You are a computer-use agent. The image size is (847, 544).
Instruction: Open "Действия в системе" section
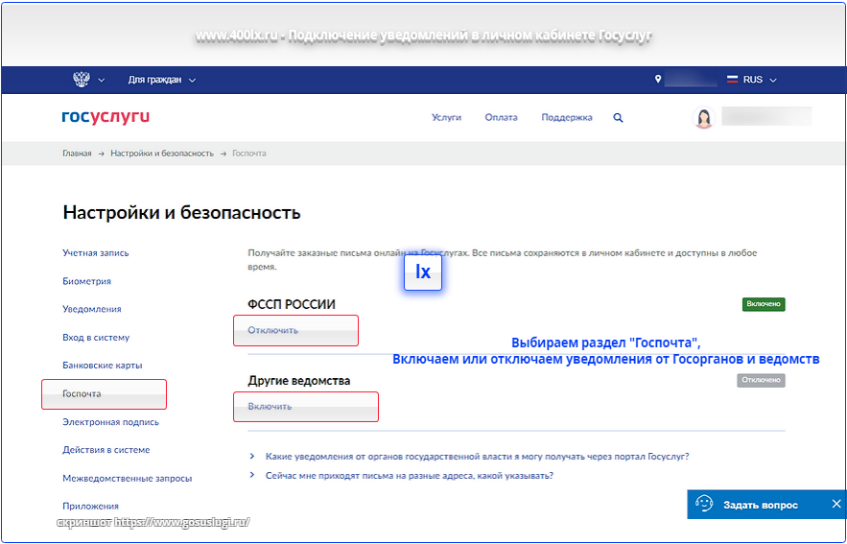[106, 449]
